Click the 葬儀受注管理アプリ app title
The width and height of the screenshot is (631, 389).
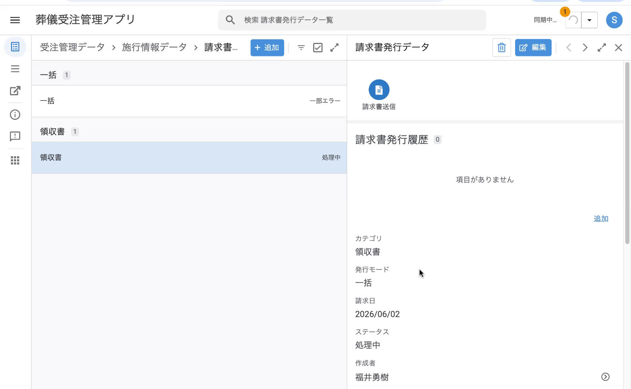(85, 19)
